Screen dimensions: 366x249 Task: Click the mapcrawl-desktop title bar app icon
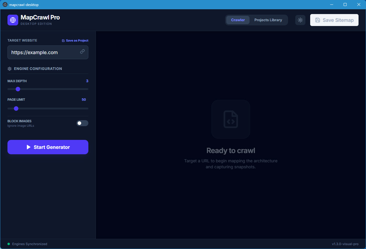pyautogui.click(x=5, y=4)
